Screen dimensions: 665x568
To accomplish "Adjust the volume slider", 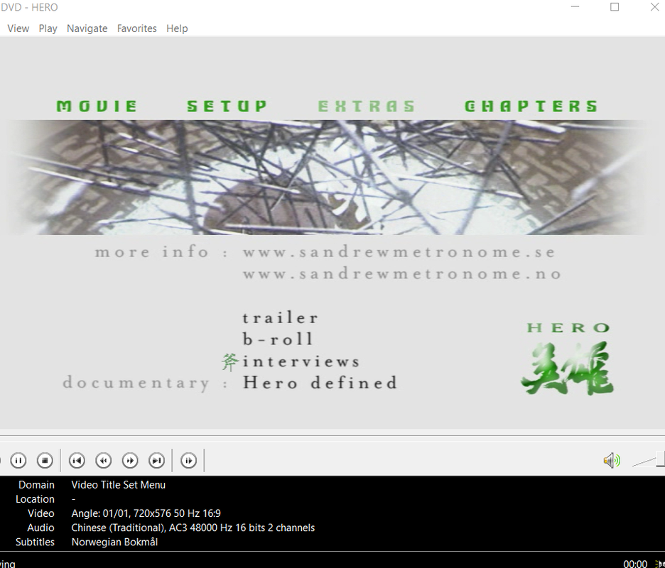I will point(648,460).
